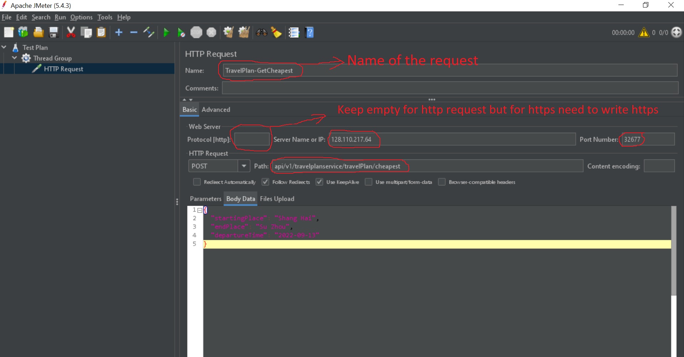The width and height of the screenshot is (684, 357).
Task: Open the Tools menu
Action: (x=105, y=17)
